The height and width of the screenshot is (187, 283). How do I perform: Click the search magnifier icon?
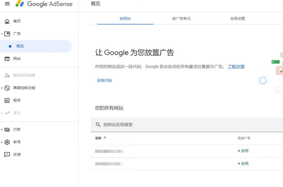click(98, 125)
